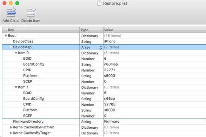Collapse the Root disclosure triangle
The height and width of the screenshot is (137, 206).
coord(6,36)
